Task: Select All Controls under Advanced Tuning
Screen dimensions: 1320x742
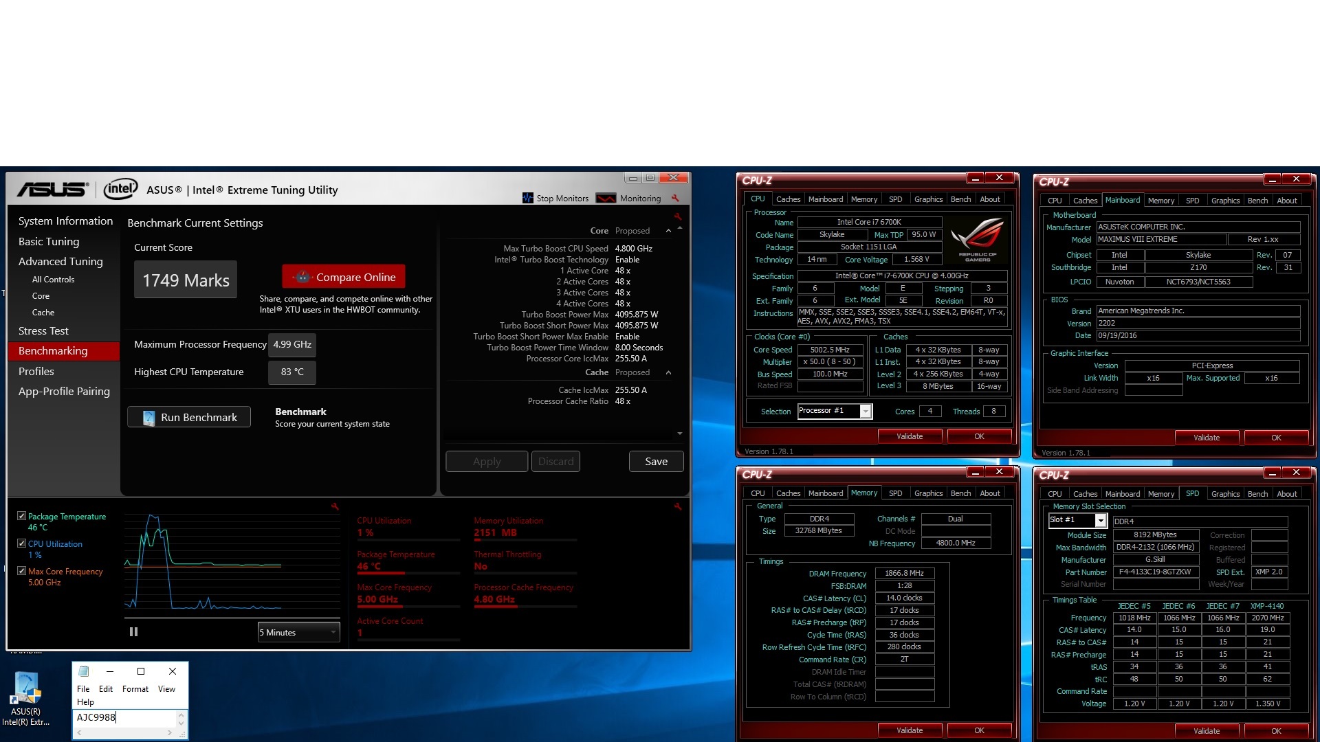Action: [53, 280]
